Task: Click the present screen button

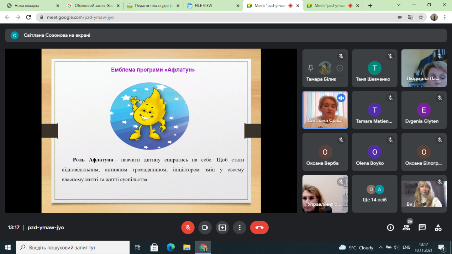Action: (222, 228)
